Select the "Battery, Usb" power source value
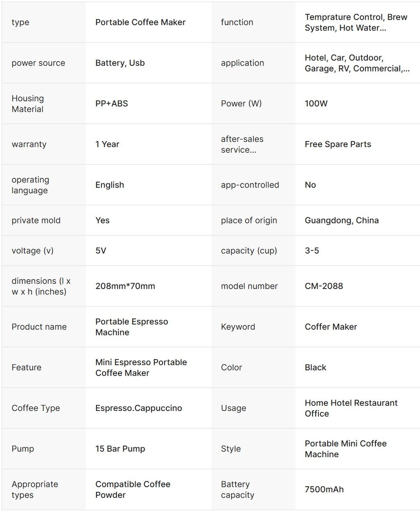The width and height of the screenshot is (420, 513). point(120,63)
